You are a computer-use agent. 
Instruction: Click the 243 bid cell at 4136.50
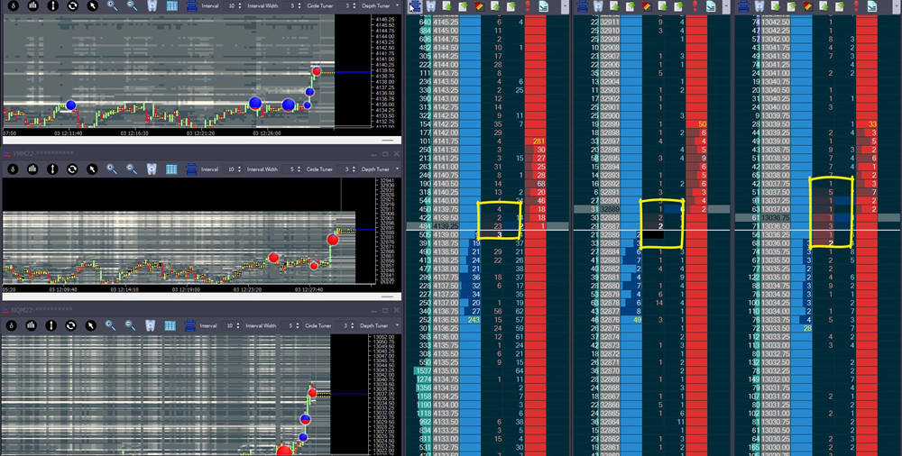(471, 320)
